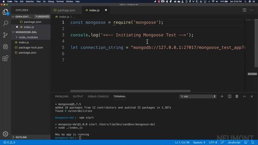
Task: Open the Manage gear settings icon
Action: [x=5, y=134]
